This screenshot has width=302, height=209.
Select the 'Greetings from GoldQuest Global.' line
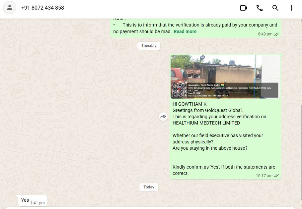208,110
